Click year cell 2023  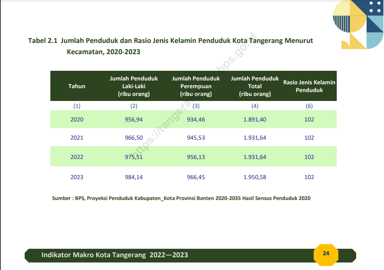[77, 177]
